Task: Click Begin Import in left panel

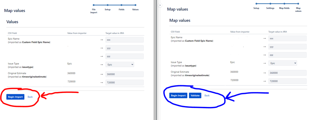Action: 15,97
